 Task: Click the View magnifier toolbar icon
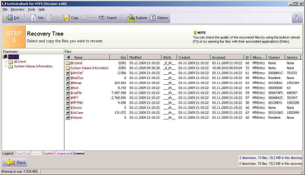click(x=49, y=18)
